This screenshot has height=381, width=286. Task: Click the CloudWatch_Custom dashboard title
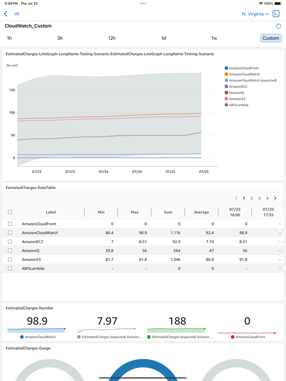[28, 26]
